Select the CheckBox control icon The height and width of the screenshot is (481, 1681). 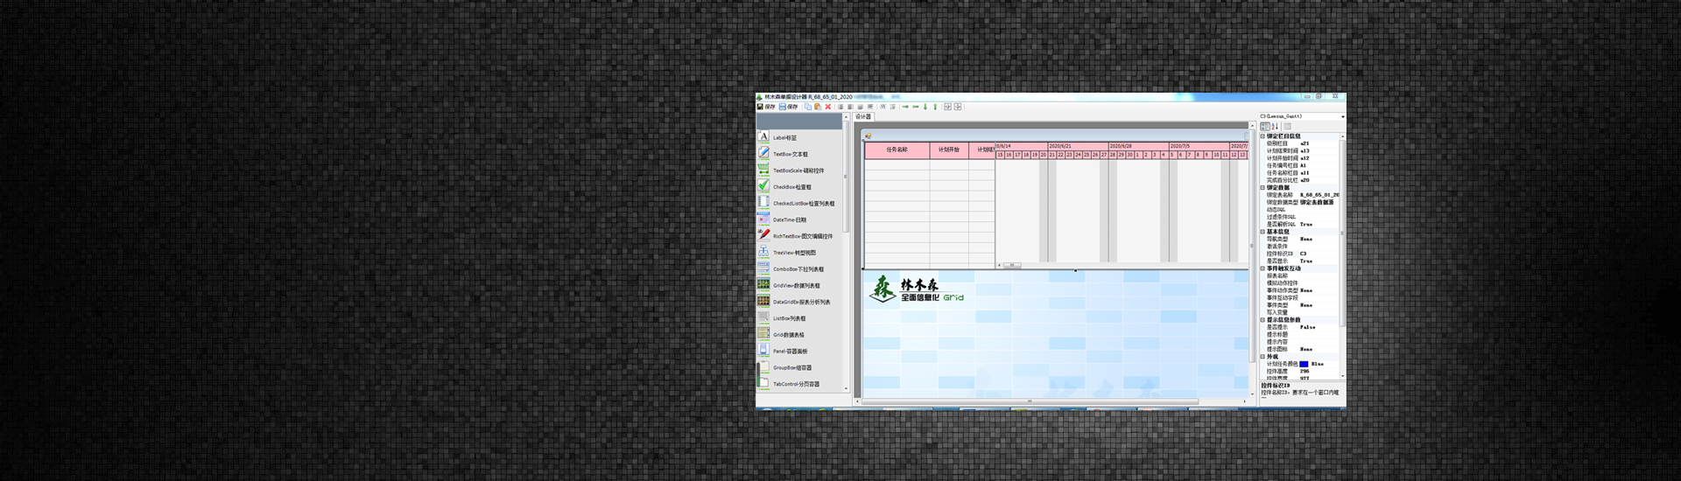763,186
